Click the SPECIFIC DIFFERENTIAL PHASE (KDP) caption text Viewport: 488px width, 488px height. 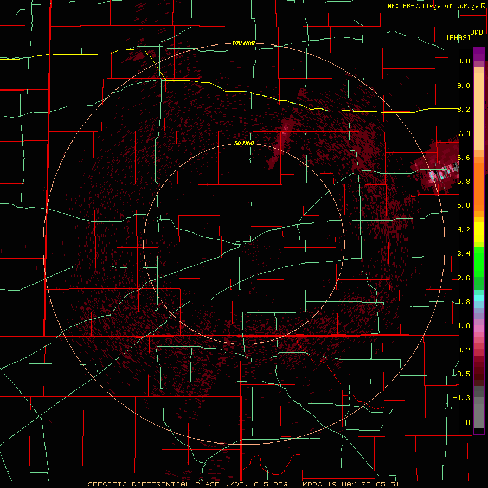[x=169, y=484]
